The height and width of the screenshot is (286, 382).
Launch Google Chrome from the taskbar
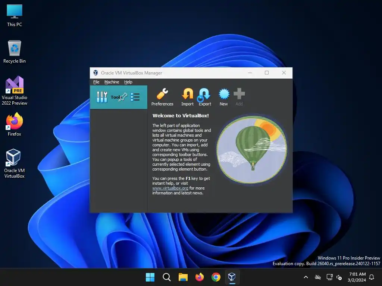click(216, 277)
